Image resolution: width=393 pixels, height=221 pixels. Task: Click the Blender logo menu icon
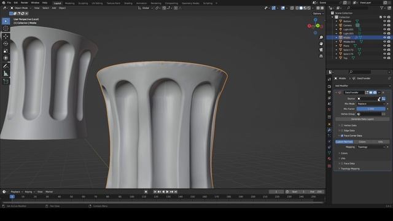click(4, 2)
